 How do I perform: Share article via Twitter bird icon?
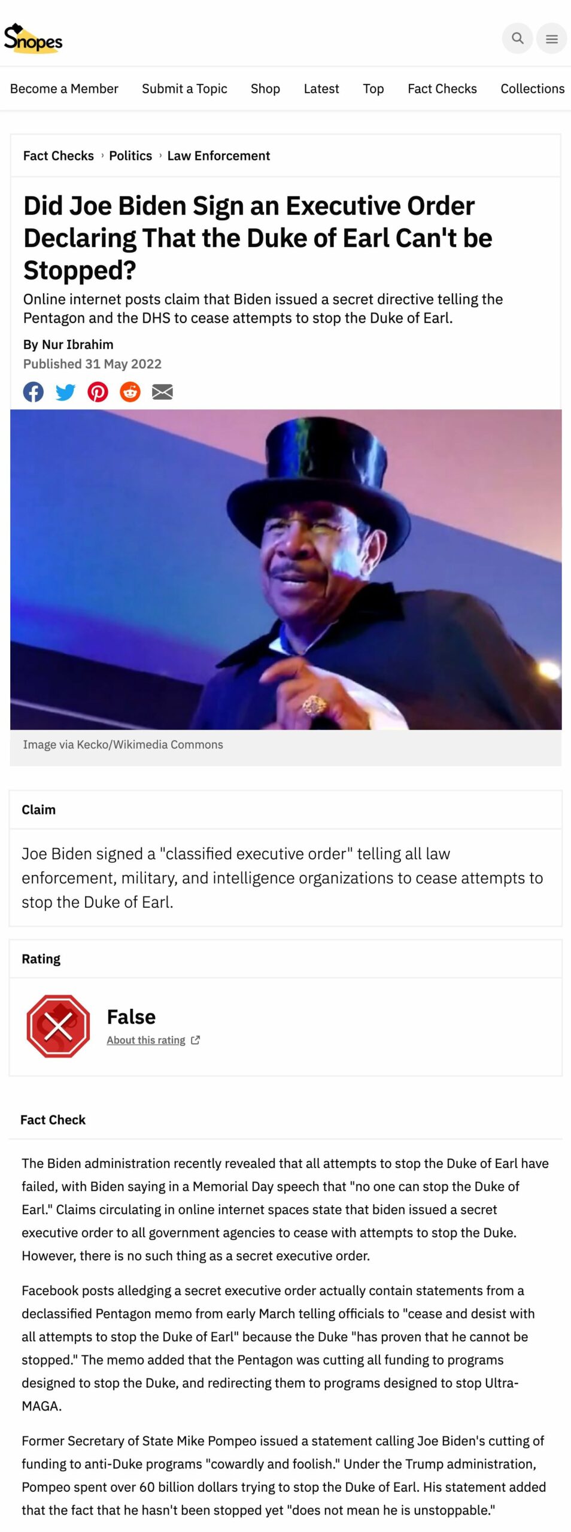pos(65,392)
